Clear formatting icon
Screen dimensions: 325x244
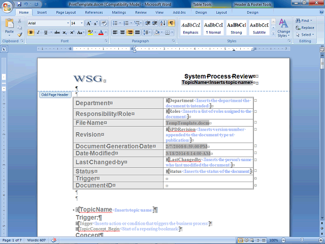[x=104, y=23]
